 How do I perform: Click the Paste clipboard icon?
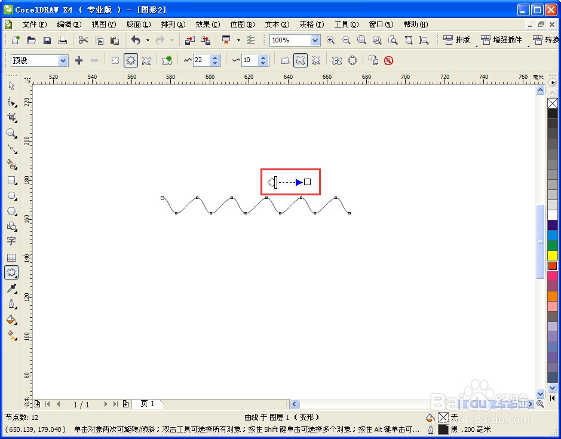pos(115,41)
